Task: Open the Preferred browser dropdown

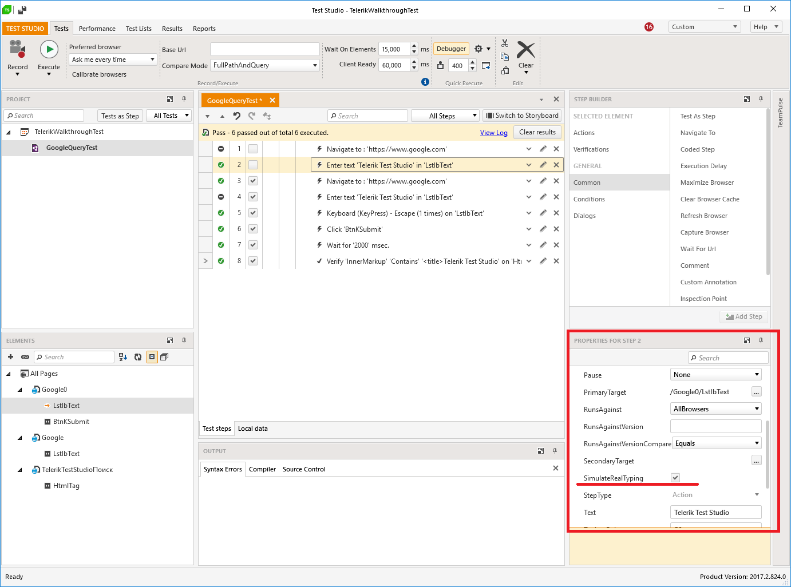Action: 113,60
